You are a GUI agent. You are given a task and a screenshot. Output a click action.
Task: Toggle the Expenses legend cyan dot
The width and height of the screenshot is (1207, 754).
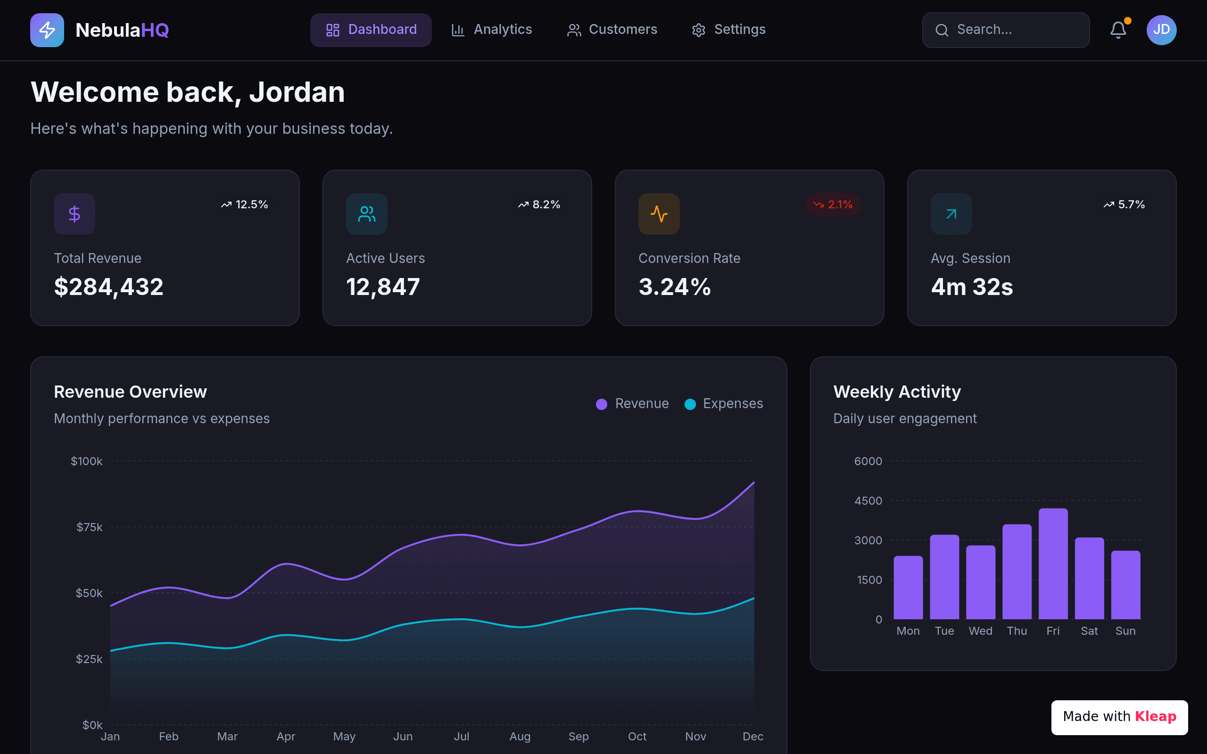click(690, 404)
